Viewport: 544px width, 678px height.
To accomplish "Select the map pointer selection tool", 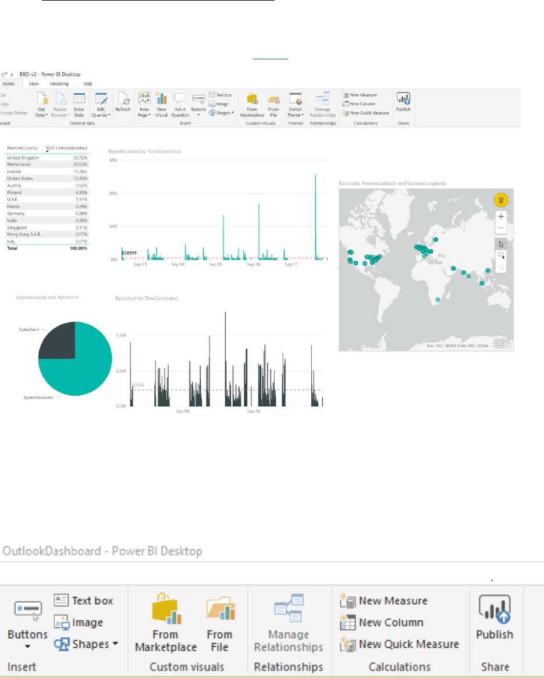I will pos(501,244).
